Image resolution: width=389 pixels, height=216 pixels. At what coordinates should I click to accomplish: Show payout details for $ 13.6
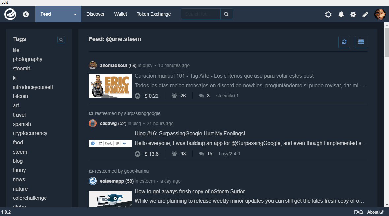[x=152, y=154]
